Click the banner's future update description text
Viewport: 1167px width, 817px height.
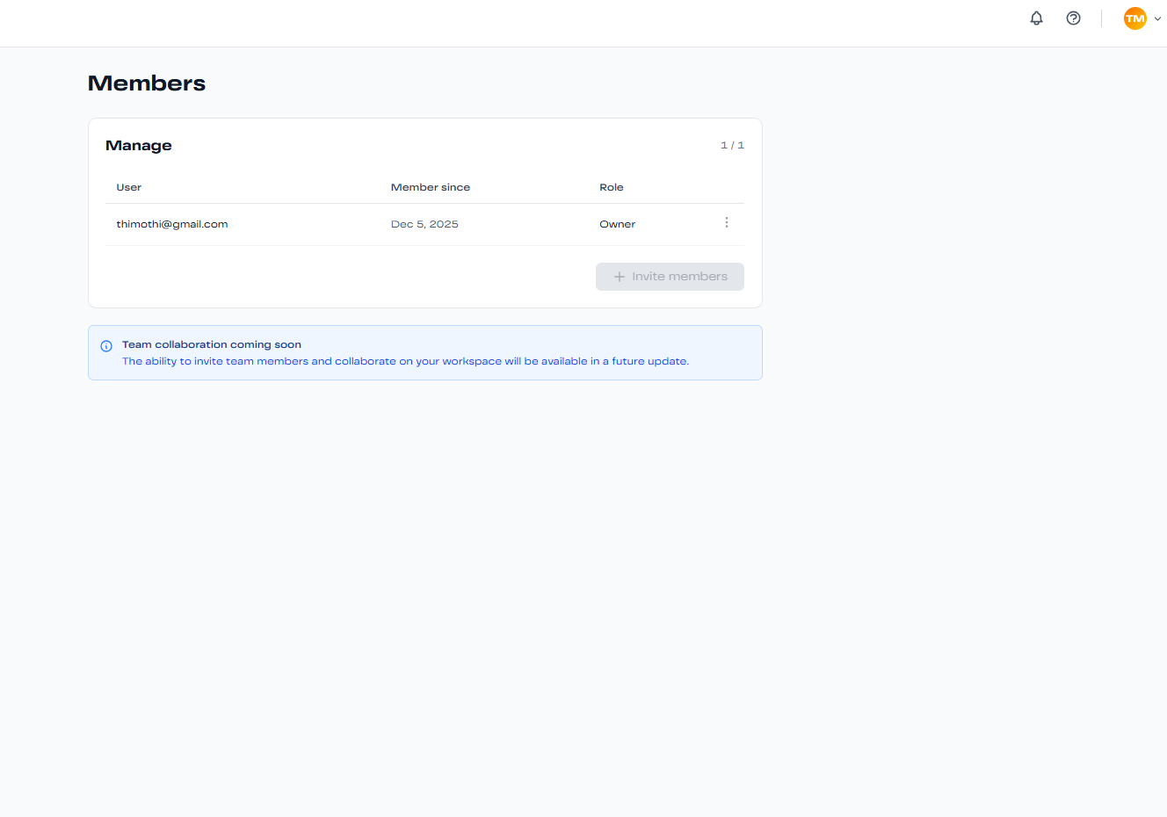pos(405,361)
